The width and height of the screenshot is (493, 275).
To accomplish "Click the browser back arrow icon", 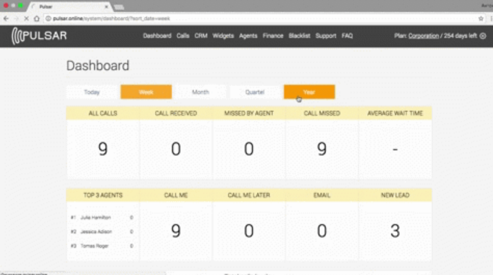I will pos(6,19).
